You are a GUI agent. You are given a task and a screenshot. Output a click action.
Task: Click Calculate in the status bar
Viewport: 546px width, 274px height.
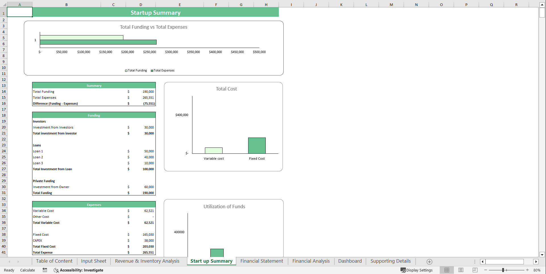click(27, 270)
